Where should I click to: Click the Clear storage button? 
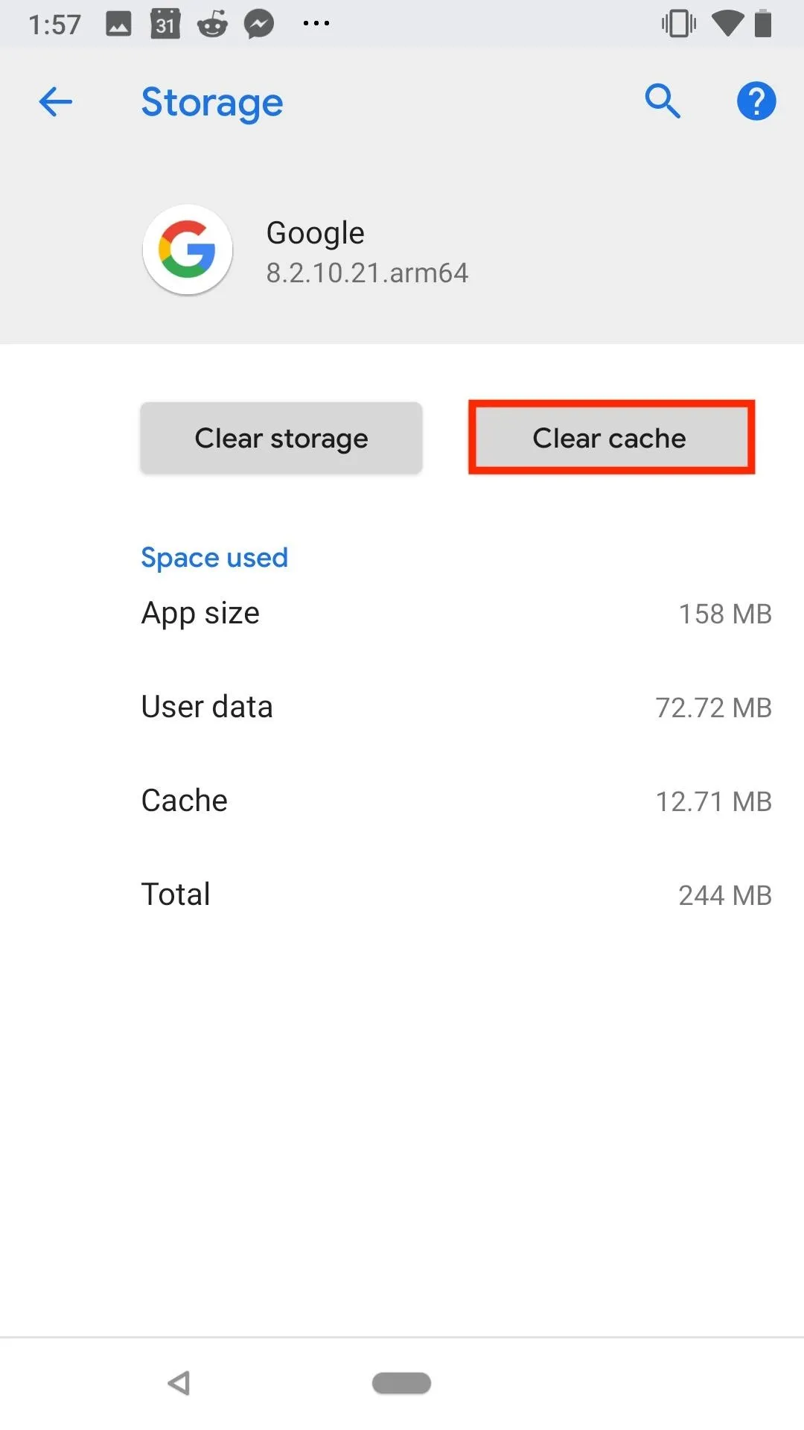pos(281,438)
